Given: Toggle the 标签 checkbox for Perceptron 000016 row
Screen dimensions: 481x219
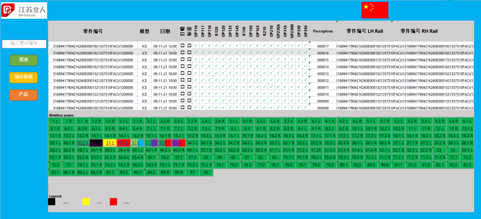Looking at the screenshot, I should pyautogui.click(x=189, y=53).
